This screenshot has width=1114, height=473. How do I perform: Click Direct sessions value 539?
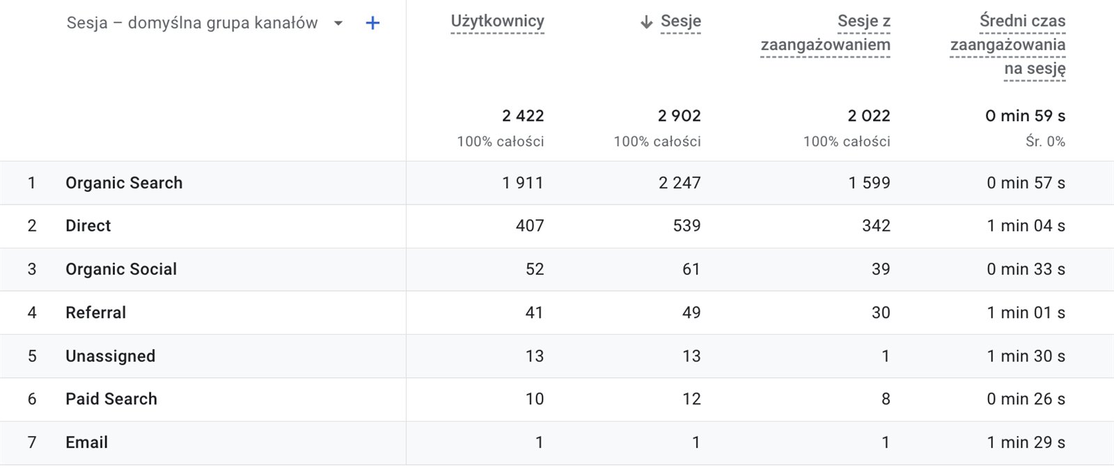click(x=687, y=226)
